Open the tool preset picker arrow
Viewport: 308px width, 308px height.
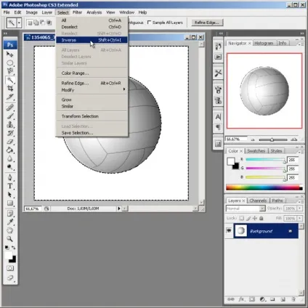[19, 23]
